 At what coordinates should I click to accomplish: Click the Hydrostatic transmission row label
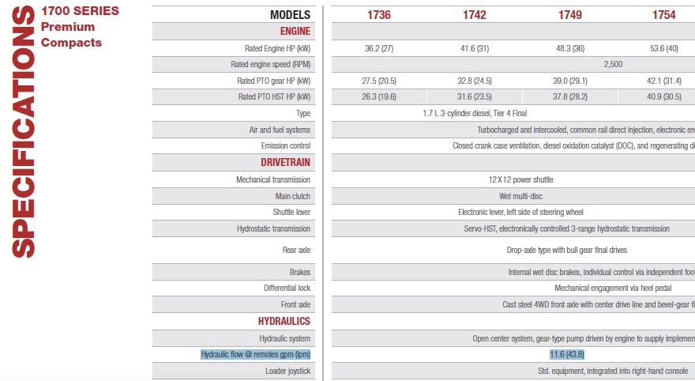point(273,229)
